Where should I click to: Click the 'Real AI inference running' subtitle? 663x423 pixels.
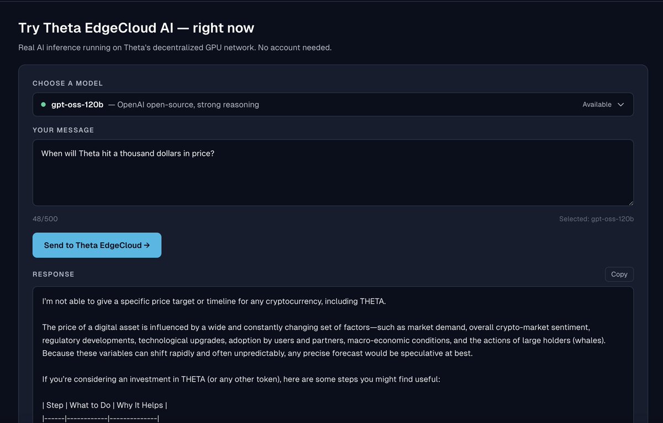point(175,48)
